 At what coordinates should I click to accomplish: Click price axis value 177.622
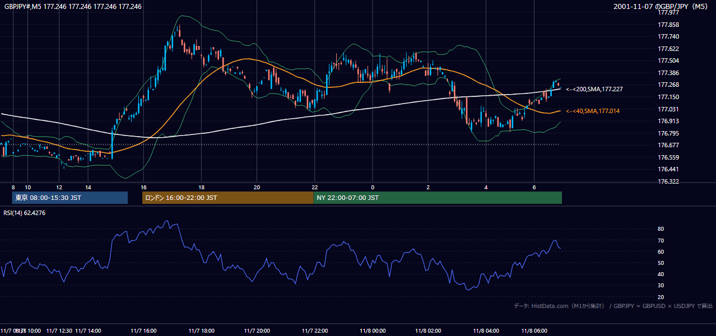(668, 49)
